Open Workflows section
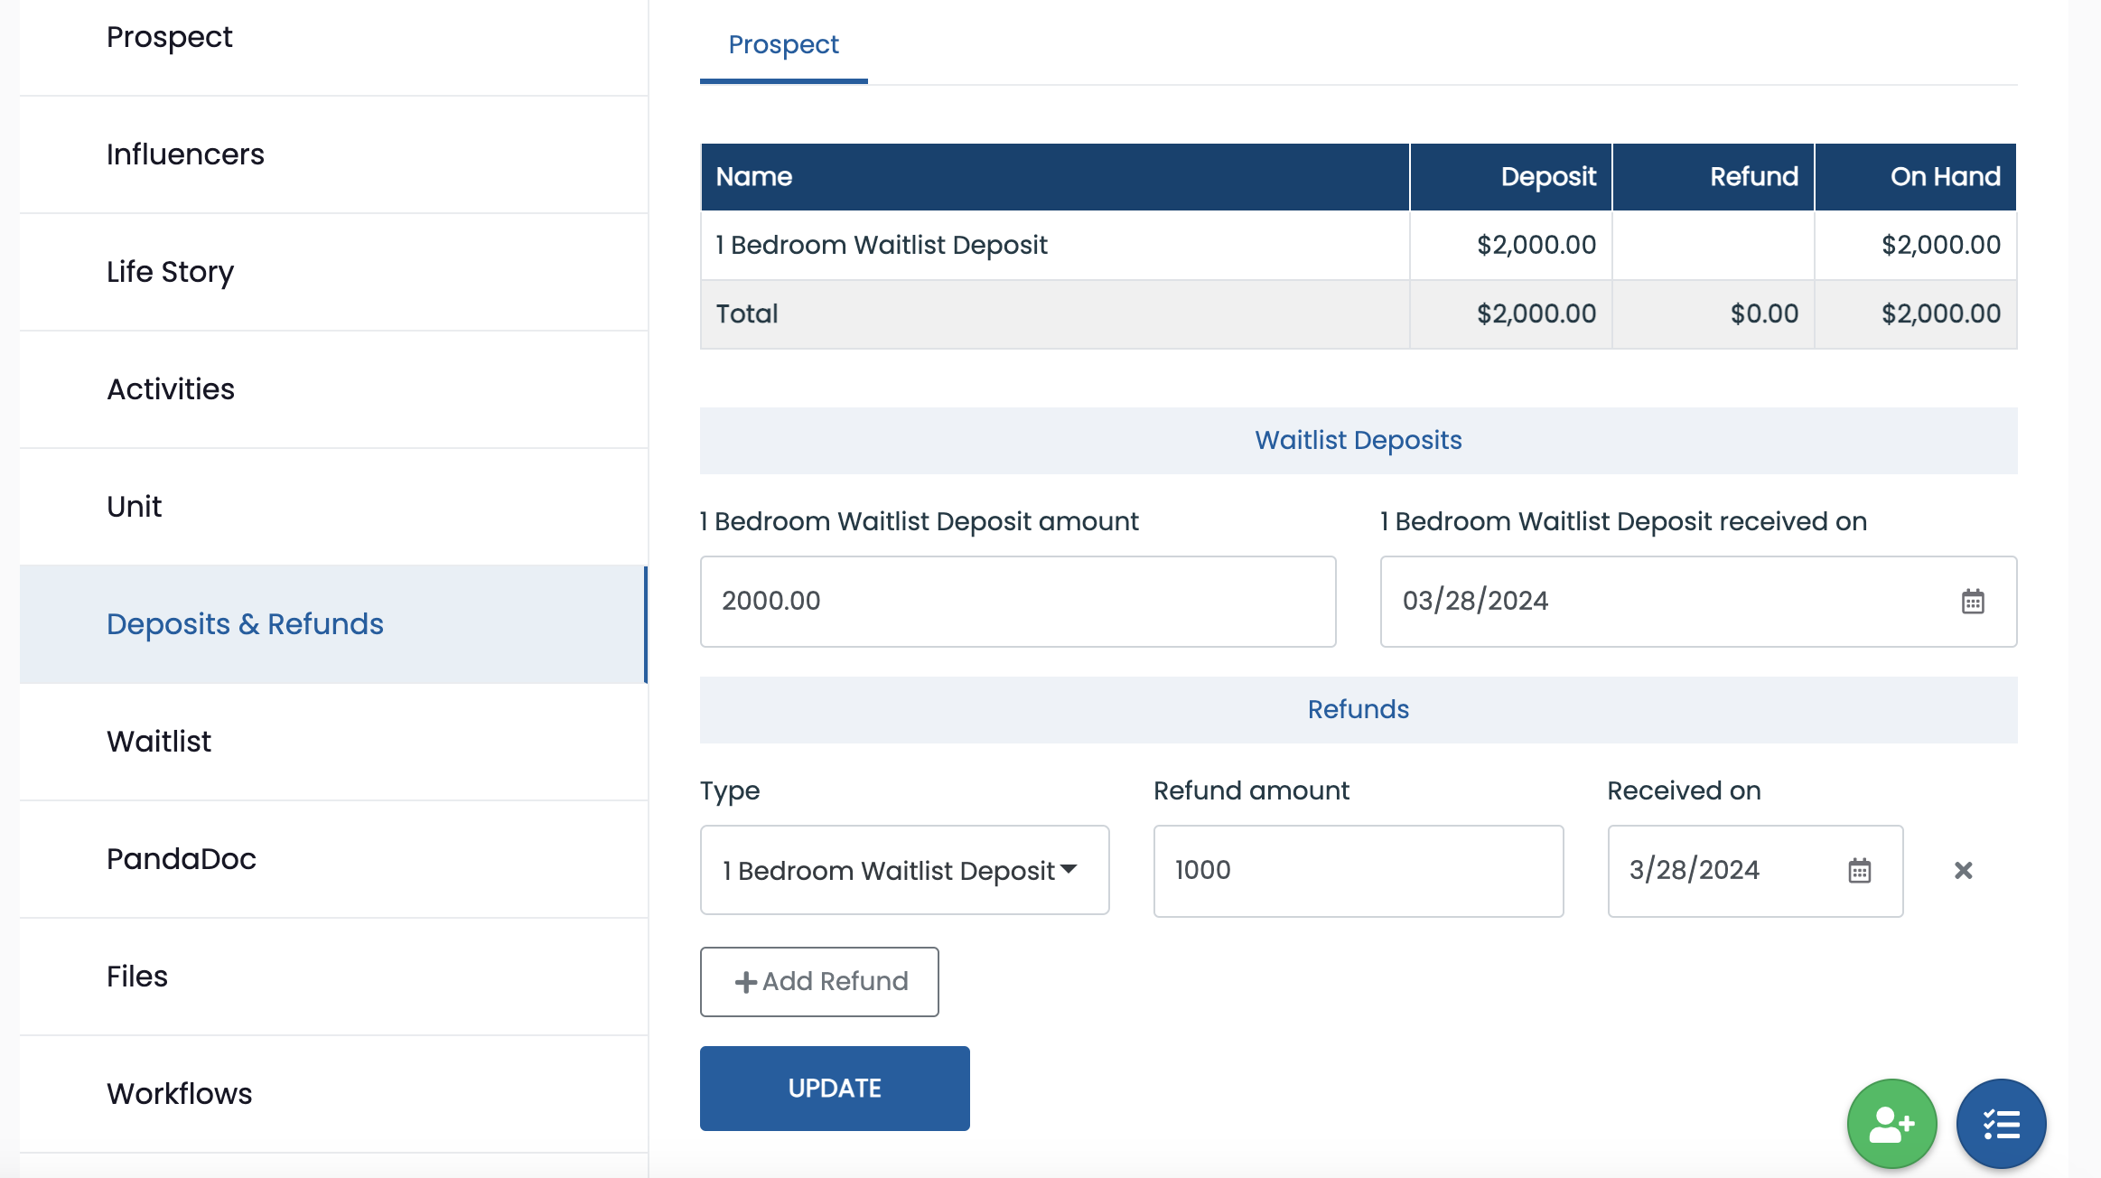 coord(333,1094)
